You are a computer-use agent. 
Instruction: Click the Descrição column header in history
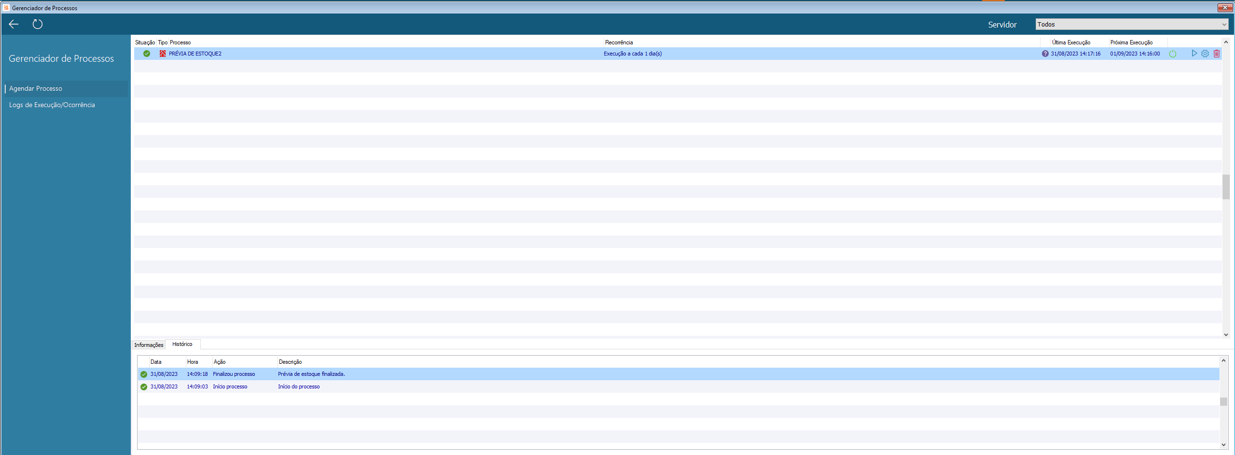290,362
